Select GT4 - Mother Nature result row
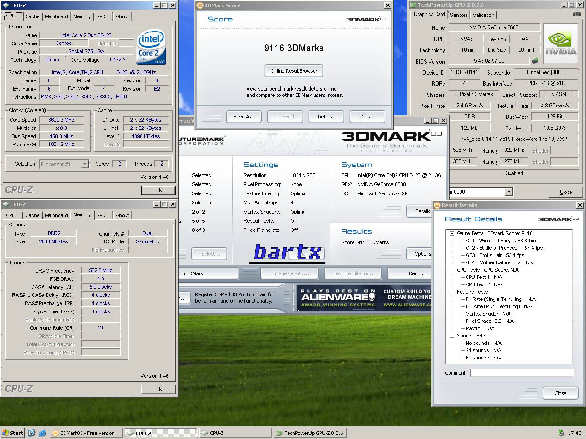Viewport: 586px width, 439px height. 499,262
